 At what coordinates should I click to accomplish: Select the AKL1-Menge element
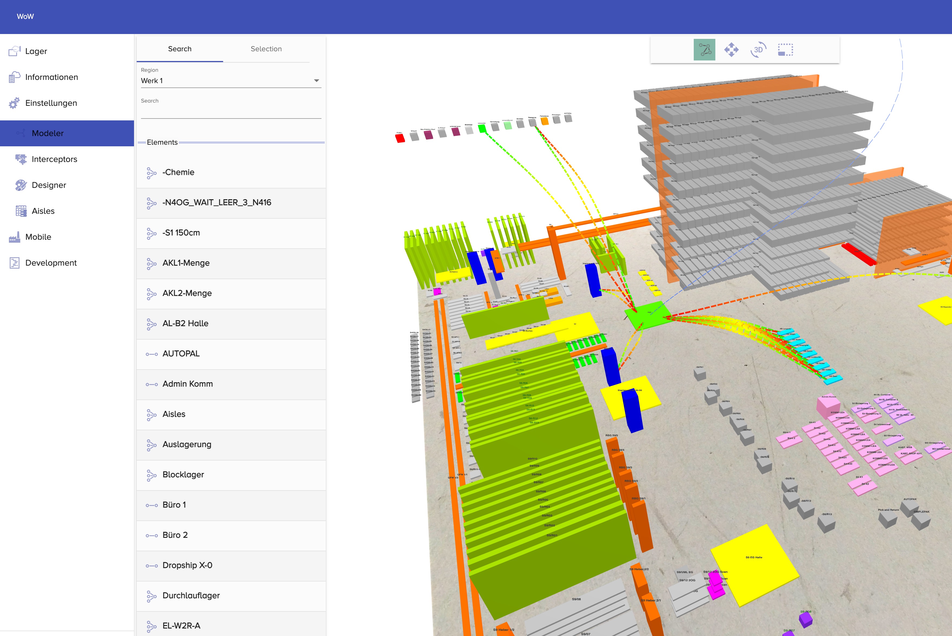[x=186, y=263]
